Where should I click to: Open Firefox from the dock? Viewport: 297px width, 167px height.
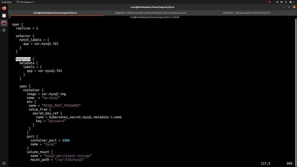point(4,8)
